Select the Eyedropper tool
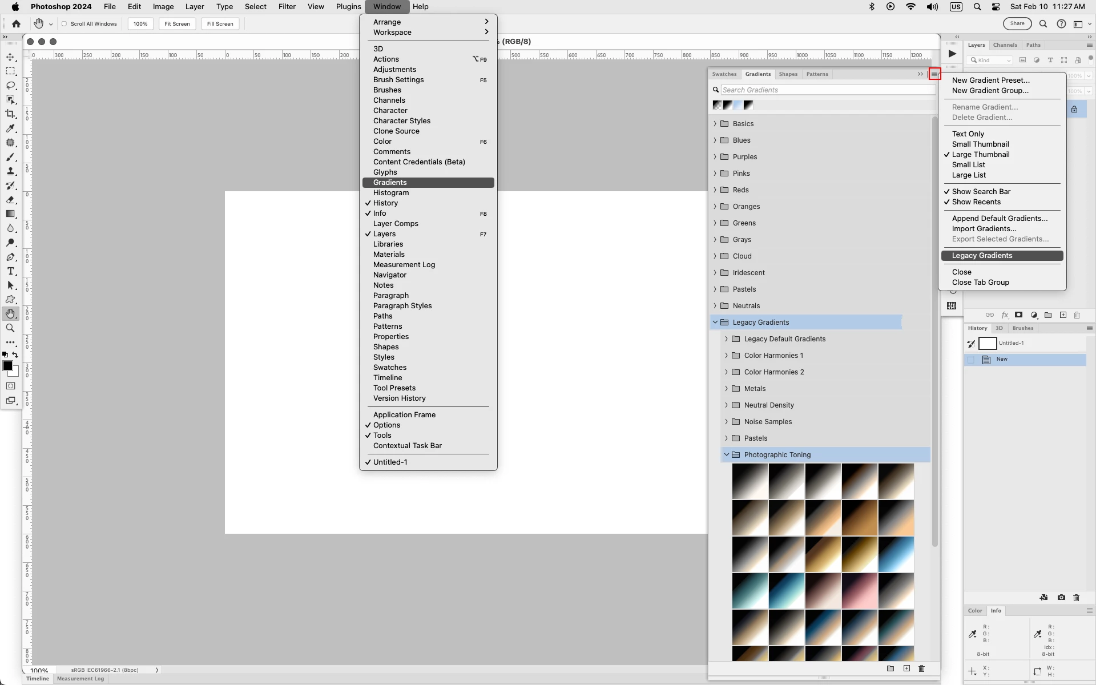The image size is (1096, 685). coord(10,128)
